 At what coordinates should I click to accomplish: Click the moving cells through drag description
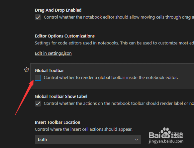(119, 17)
